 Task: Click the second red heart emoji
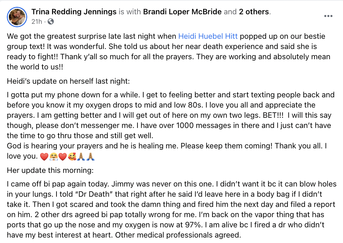63,157
